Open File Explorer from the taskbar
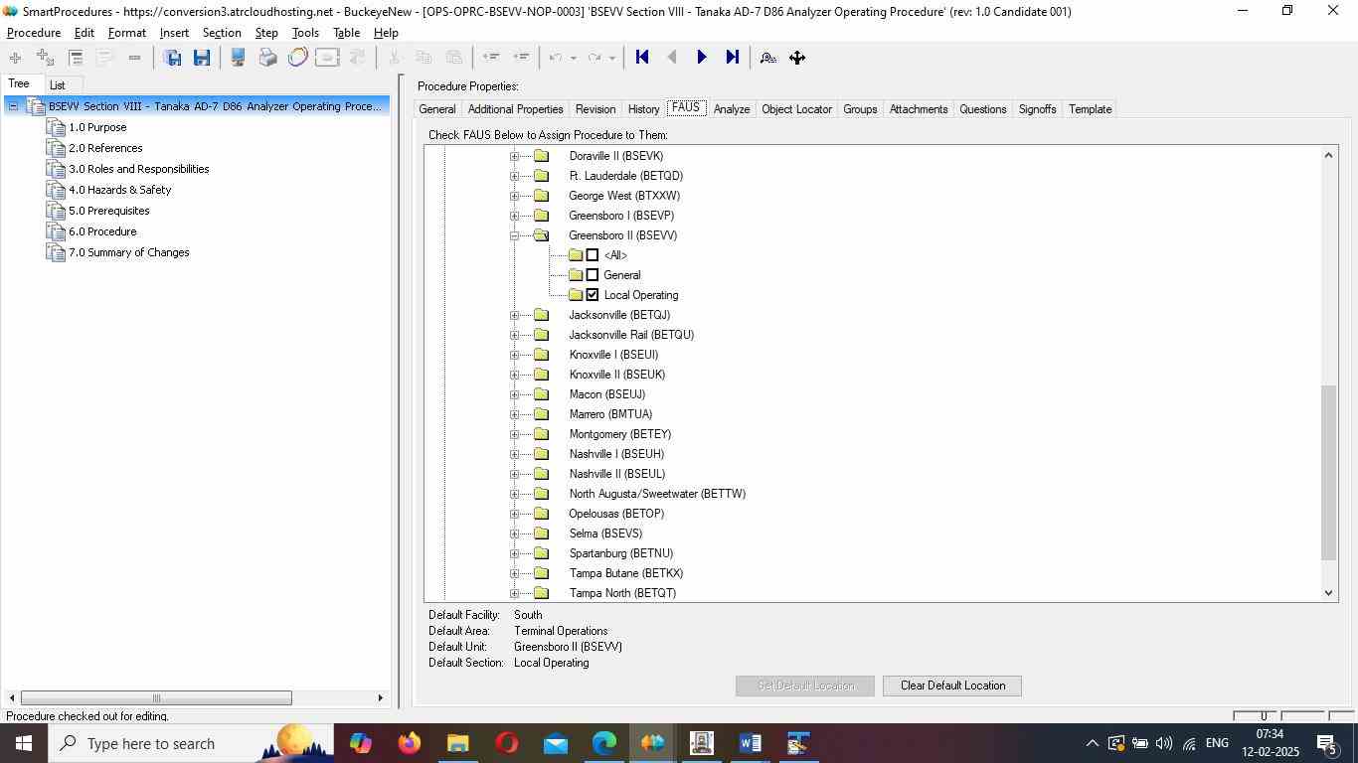Screen dimensions: 1358x763 (x=457, y=743)
